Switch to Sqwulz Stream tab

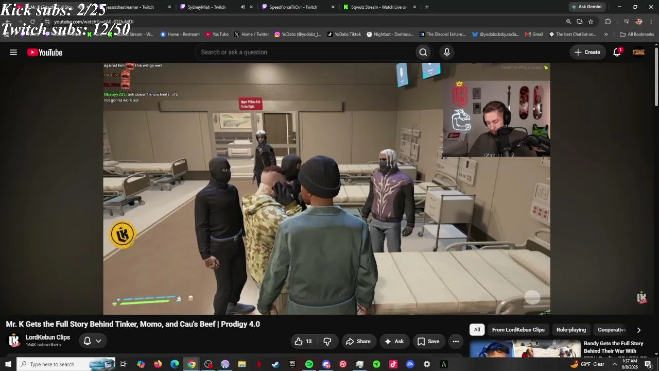[x=380, y=7]
